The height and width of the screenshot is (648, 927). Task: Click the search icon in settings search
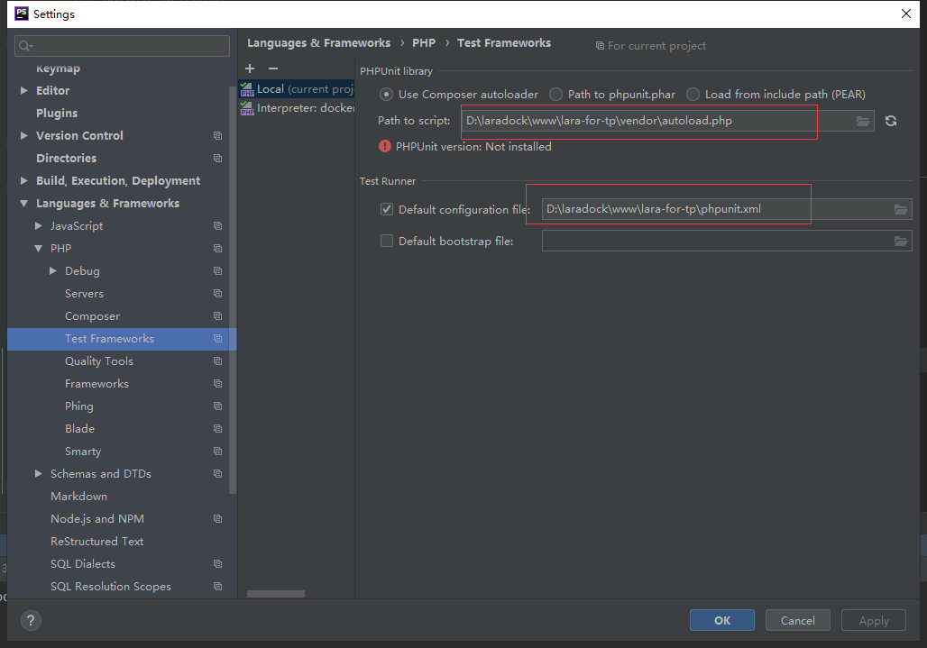coord(25,46)
